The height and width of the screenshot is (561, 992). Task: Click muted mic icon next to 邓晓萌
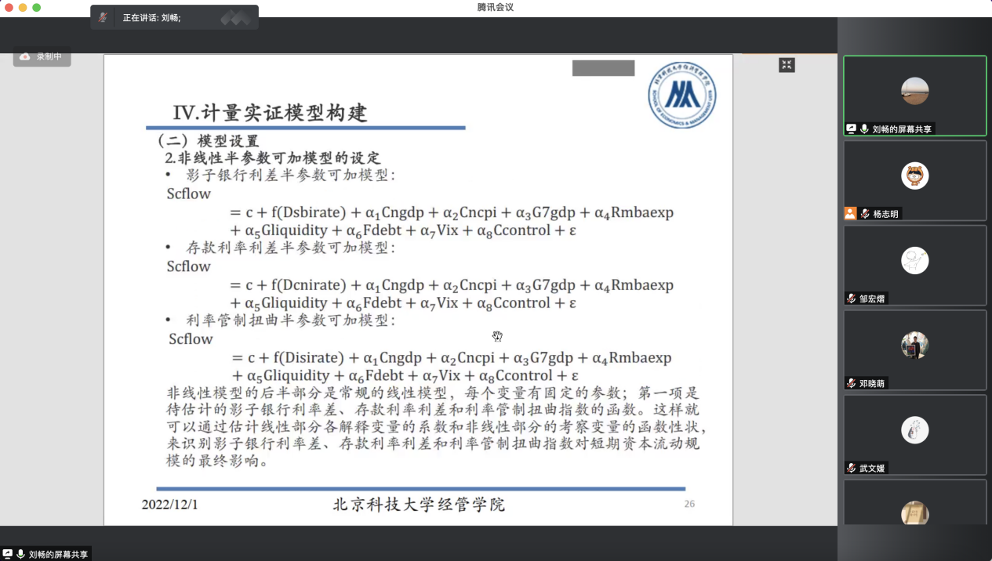pyautogui.click(x=851, y=383)
